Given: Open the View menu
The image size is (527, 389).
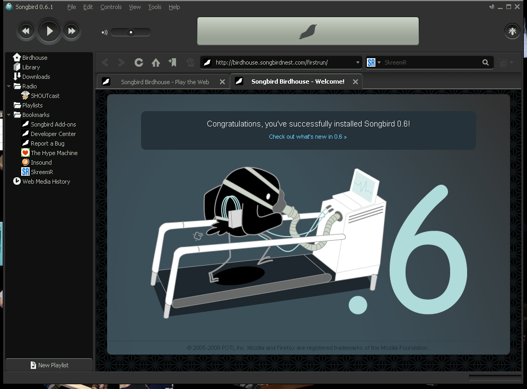Looking at the screenshot, I should pyautogui.click(x=135, y=7).
